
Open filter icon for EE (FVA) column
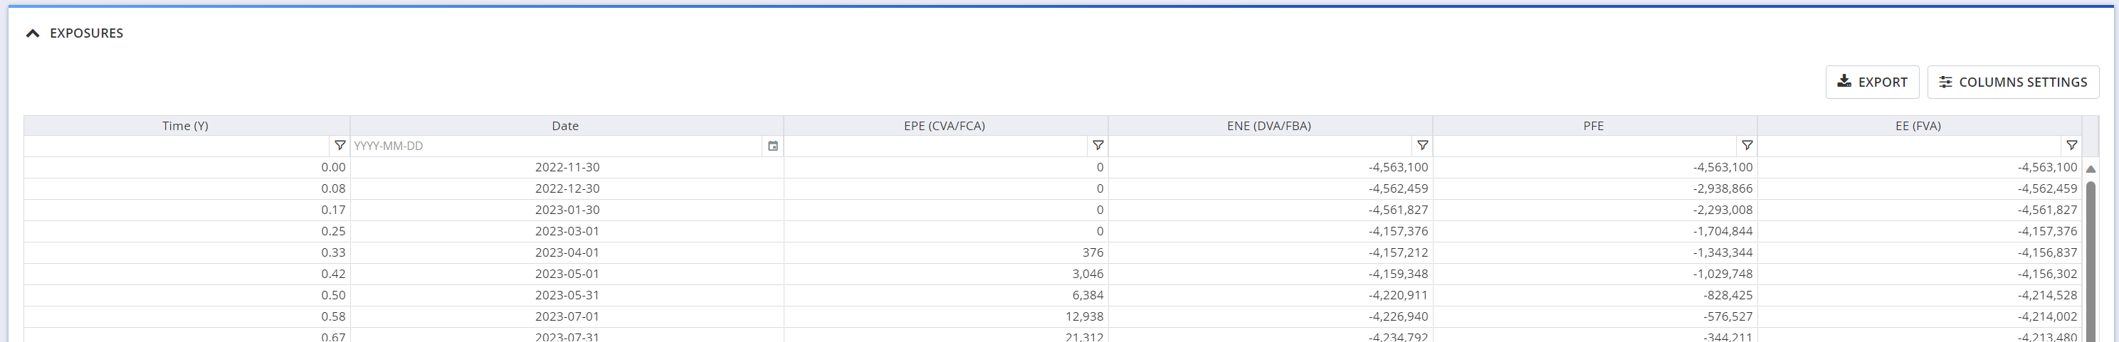pos(2071,146)
